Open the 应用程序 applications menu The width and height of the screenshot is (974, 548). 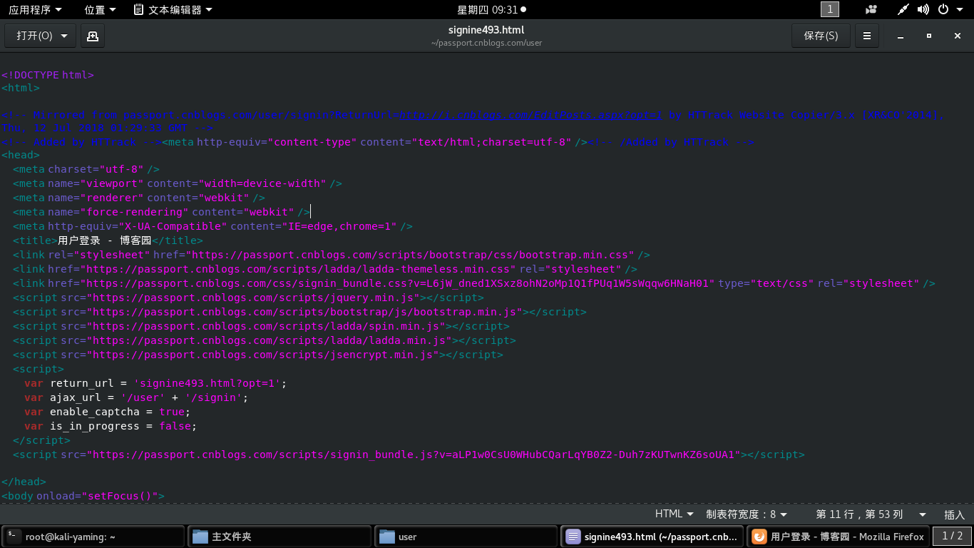pos(35,10)
